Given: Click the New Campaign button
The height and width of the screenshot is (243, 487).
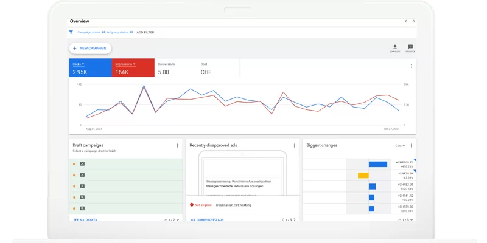Looking at the screenshot, I should [x=90, y=48].
